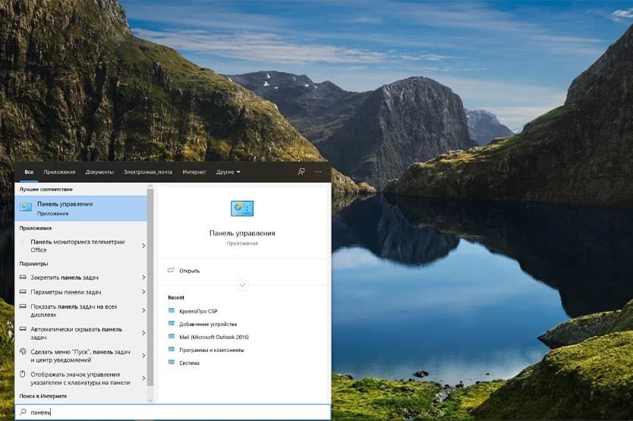Click the feedback icon in search header
The image size is (633, 421).
[301, 172]
